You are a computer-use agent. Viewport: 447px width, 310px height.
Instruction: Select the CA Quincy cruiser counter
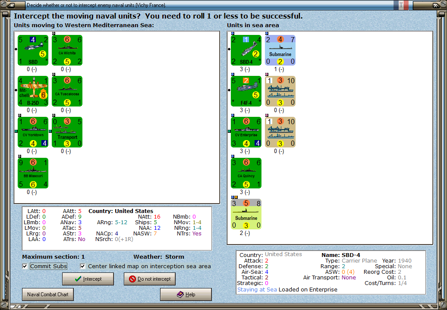coord(246,173)
